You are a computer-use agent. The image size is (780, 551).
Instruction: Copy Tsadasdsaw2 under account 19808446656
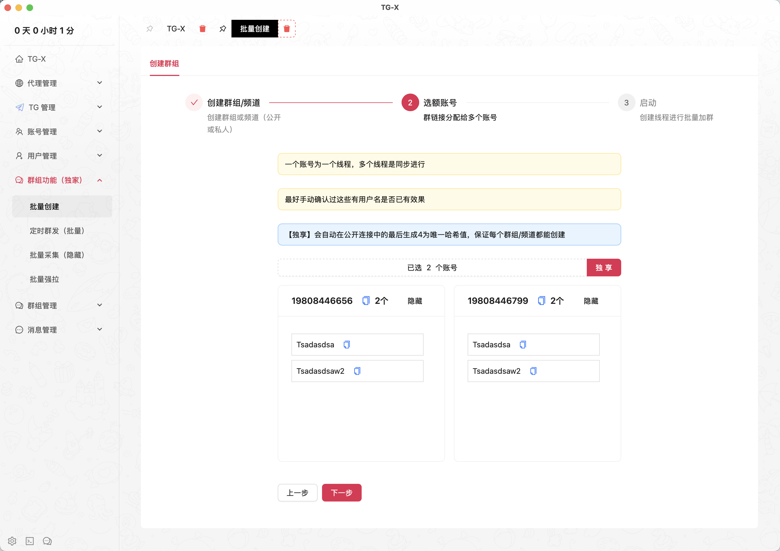coord(357,371)
